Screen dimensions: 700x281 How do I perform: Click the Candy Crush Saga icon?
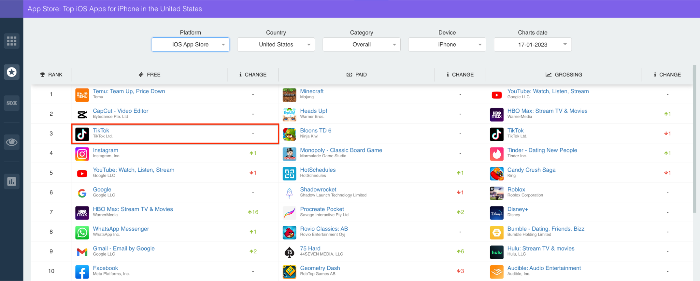point(497,173)
